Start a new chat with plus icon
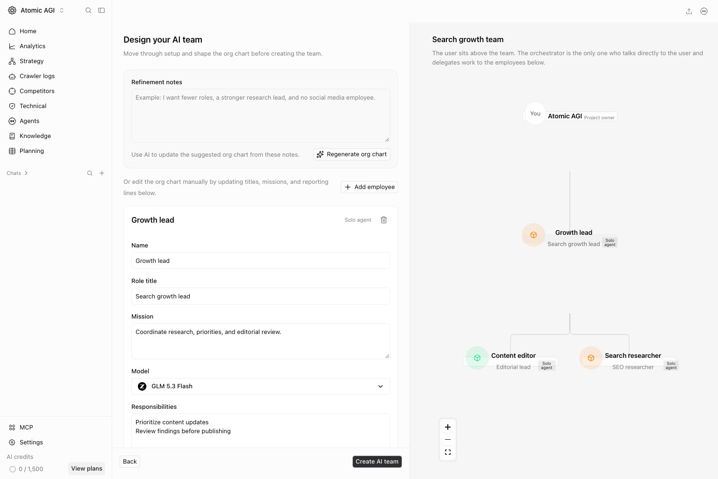The width and height of the screenshot is (718, 479). [x=102, y=173]
